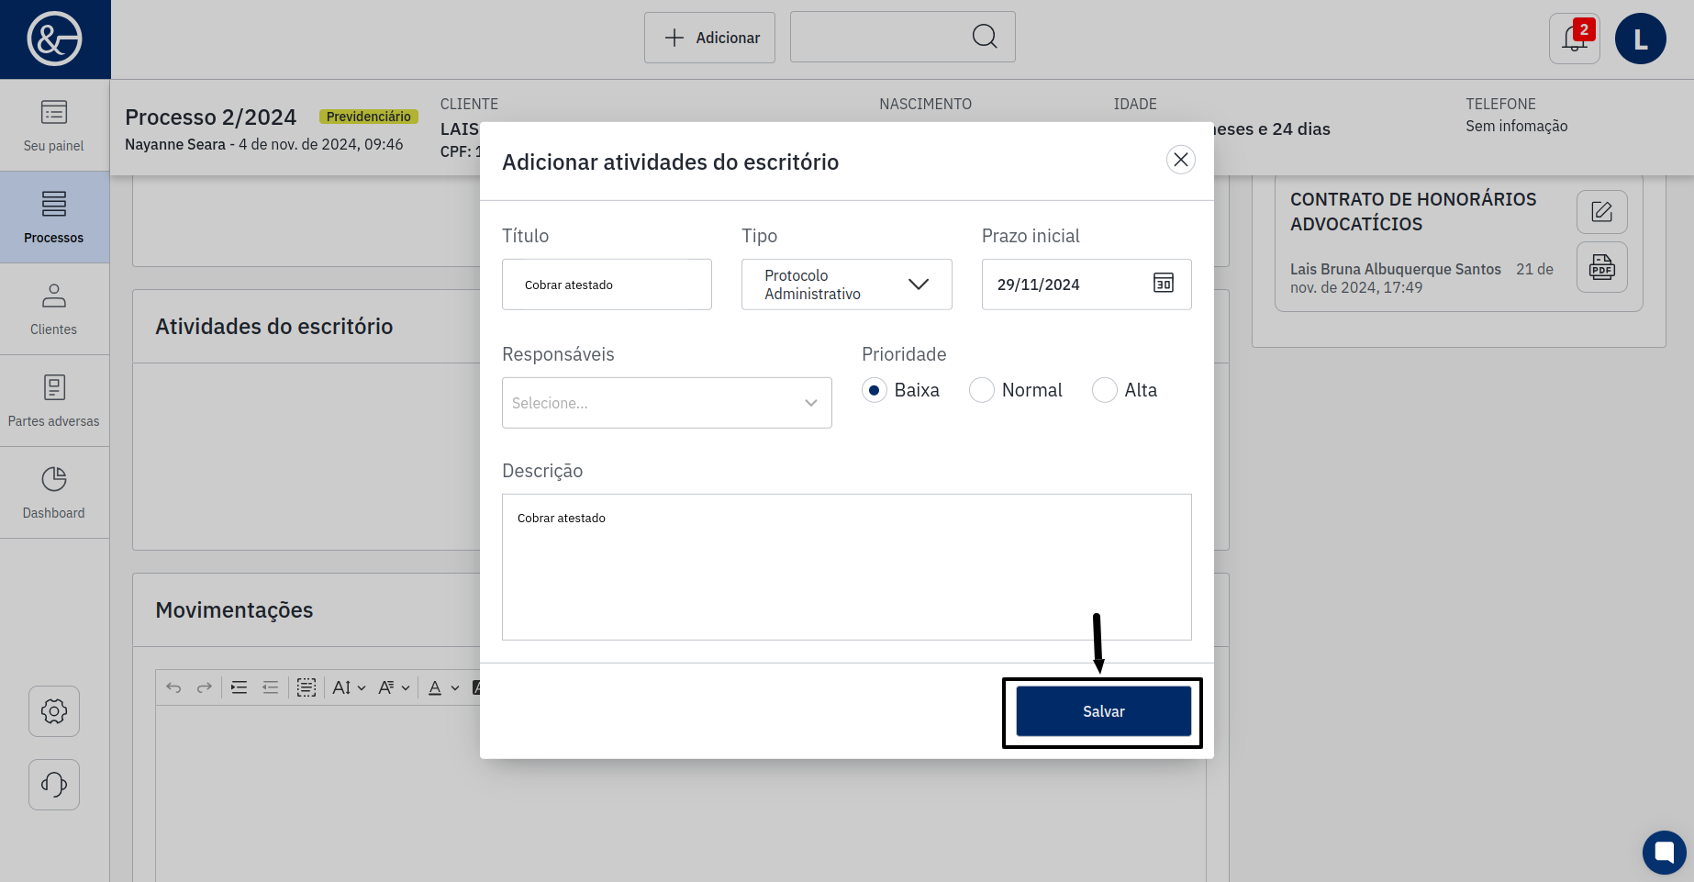Image resolution: width=1694 pixels, height=882 pixels.
Task: Click the undo icon in the editor toolbar
Action: [x=173, y=687]
